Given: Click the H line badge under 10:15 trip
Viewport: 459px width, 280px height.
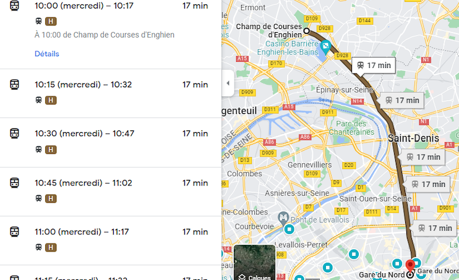Looking at the screenshot, I should tap(51, 100).
